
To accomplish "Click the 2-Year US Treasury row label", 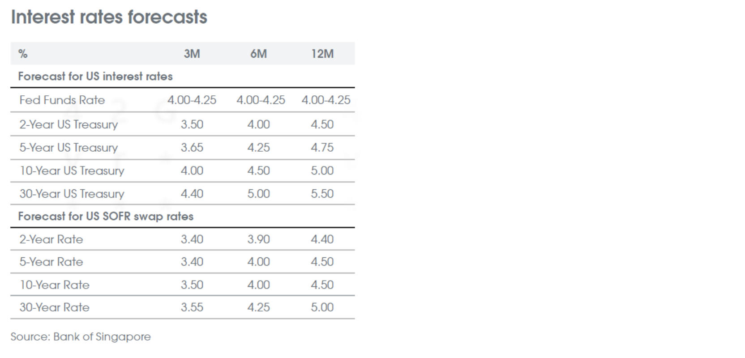I will click(69, 124).
